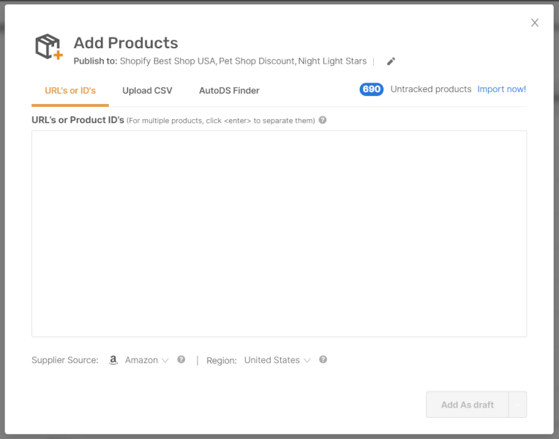Open help for URL's or Product ID's

(323, 120)
